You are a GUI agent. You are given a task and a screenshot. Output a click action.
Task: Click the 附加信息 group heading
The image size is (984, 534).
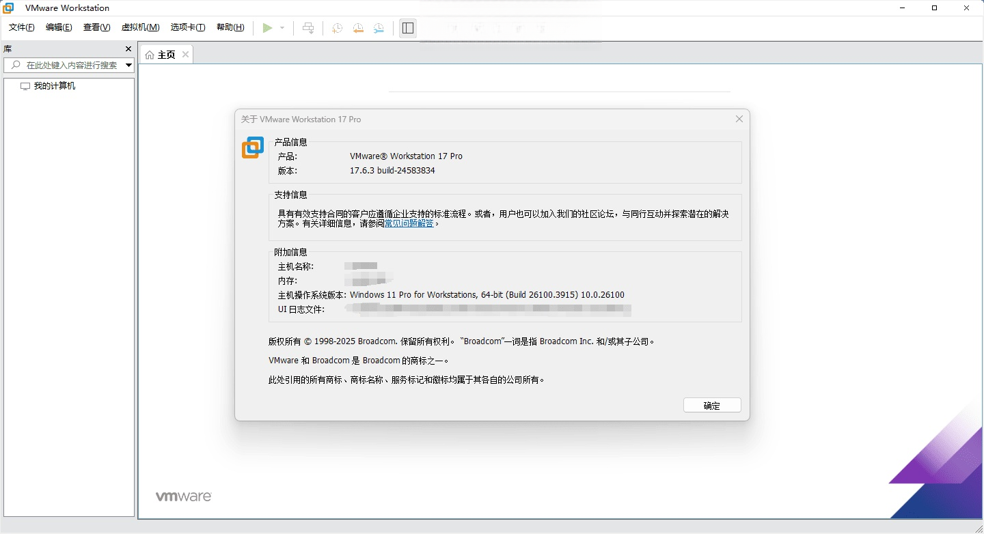291,252
